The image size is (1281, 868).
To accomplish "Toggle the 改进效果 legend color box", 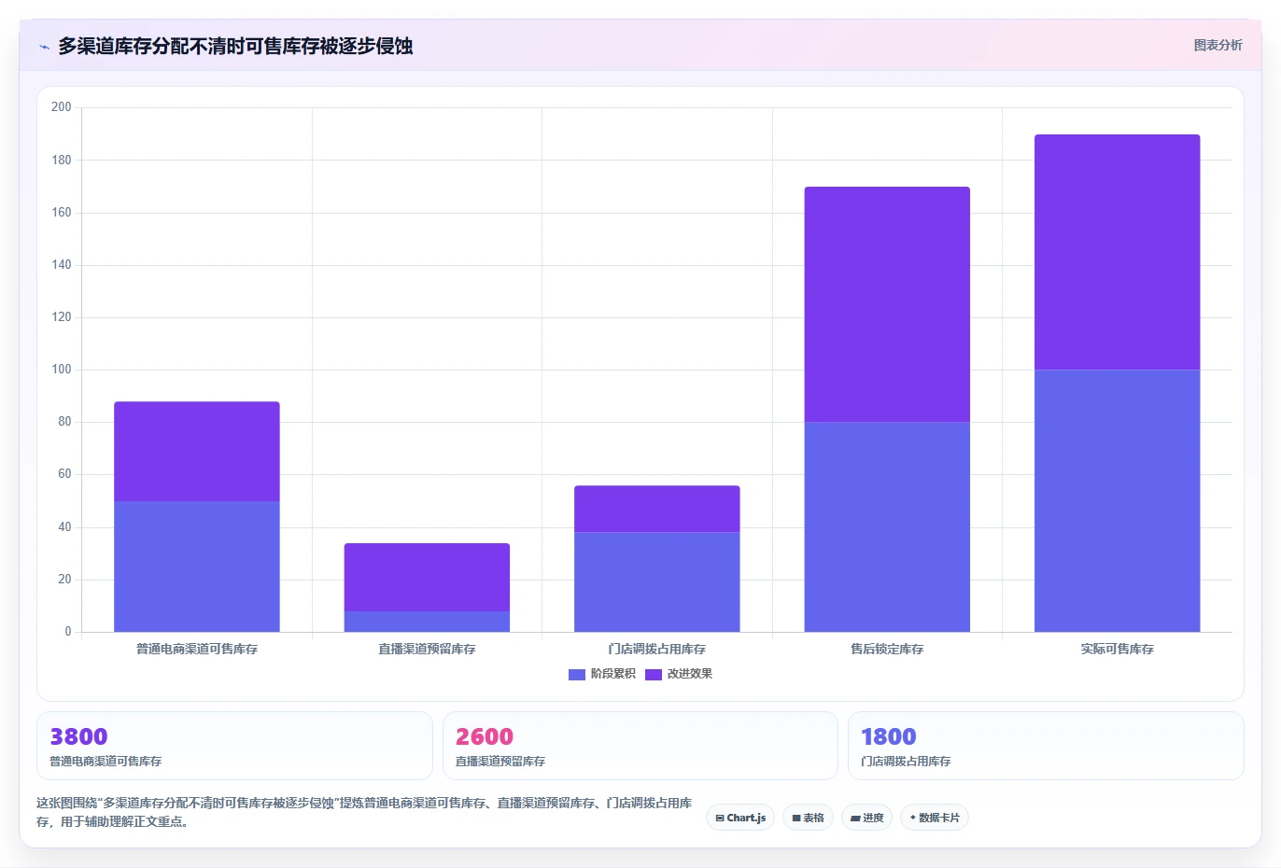I will [654, 674].
